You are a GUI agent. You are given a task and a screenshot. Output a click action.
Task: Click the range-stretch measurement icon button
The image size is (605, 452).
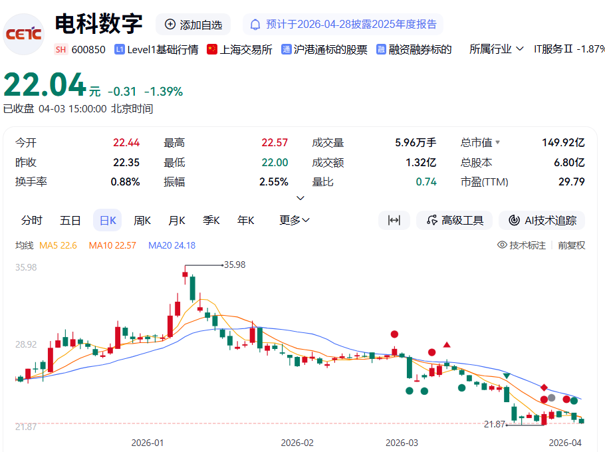394,221
